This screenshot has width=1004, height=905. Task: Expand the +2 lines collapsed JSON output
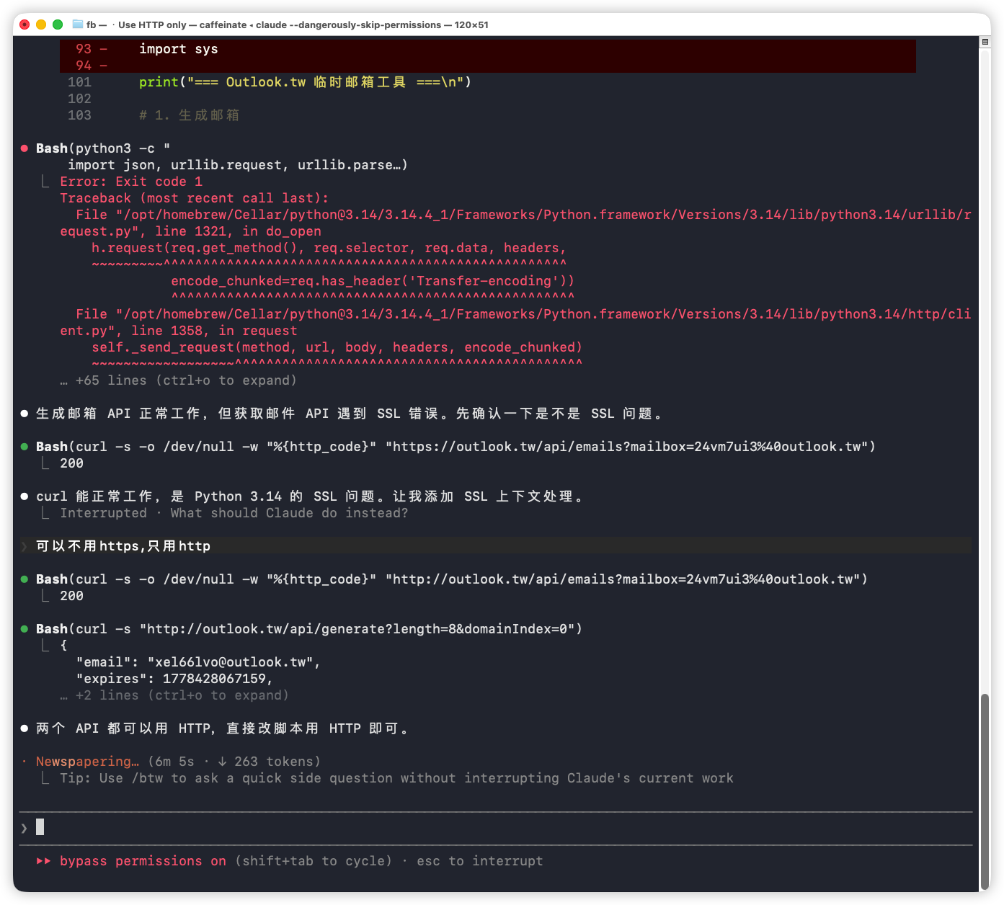tap(174, 695)
